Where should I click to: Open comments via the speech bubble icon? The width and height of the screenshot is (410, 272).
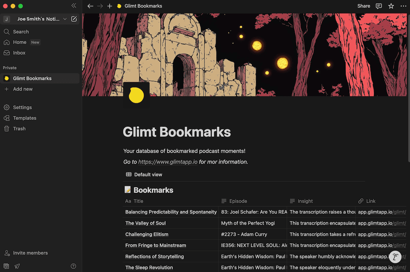coord(379,6)
